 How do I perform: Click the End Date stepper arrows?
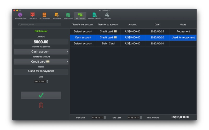coord(141,118)
